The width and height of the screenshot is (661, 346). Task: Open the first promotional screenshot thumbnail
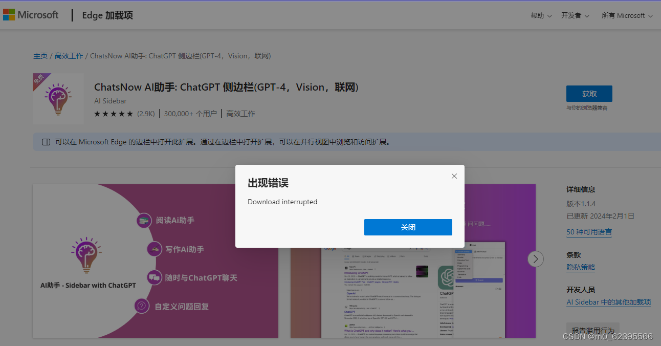click(x=156, y=261)
